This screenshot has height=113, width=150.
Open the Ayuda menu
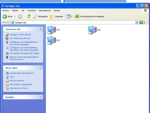(x=57, y=10)
